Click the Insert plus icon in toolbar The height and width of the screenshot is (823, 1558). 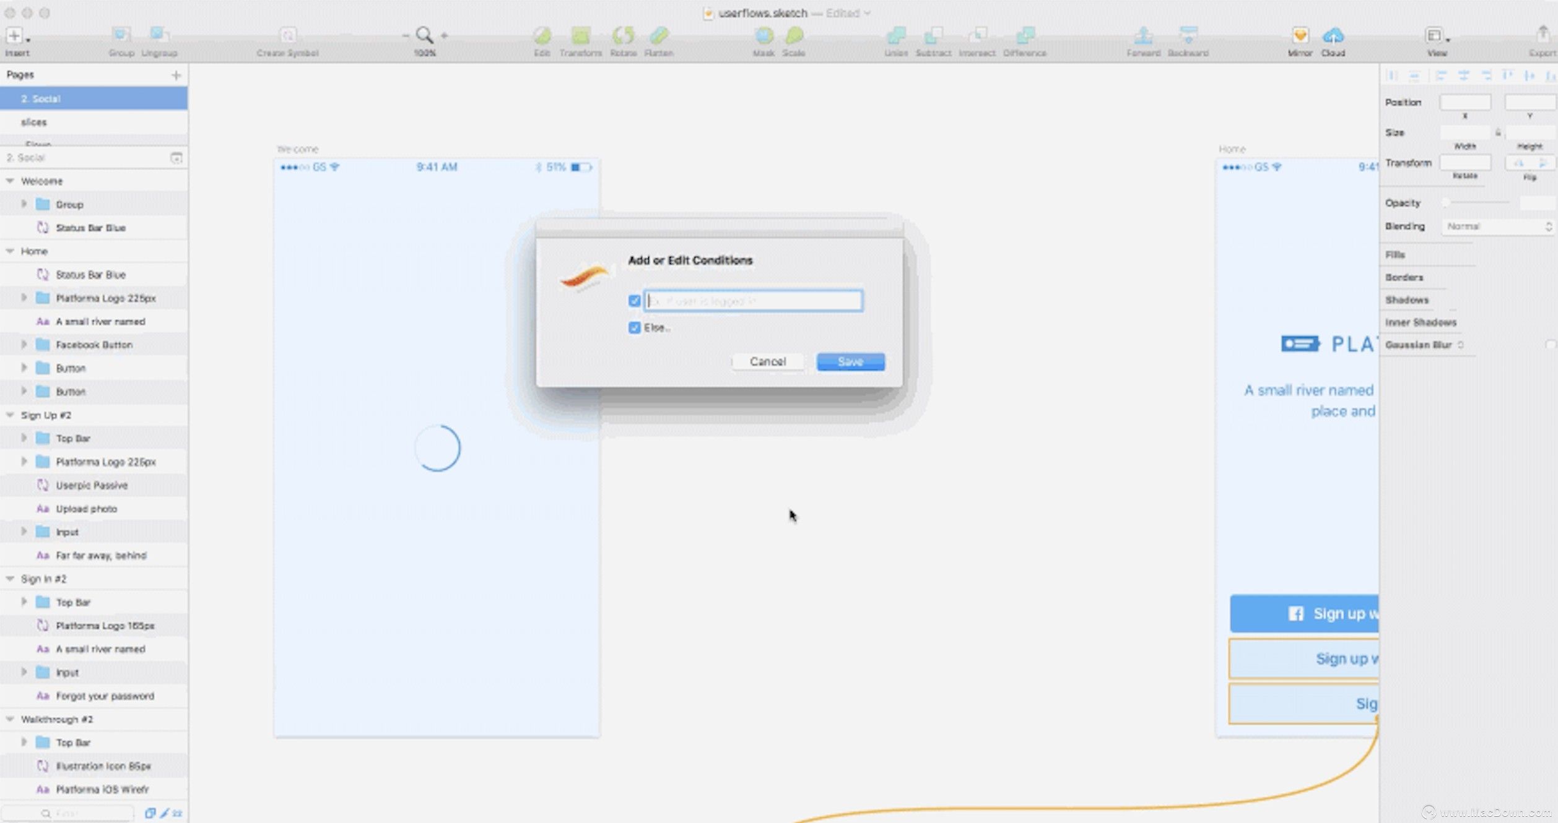click(14, 35)
